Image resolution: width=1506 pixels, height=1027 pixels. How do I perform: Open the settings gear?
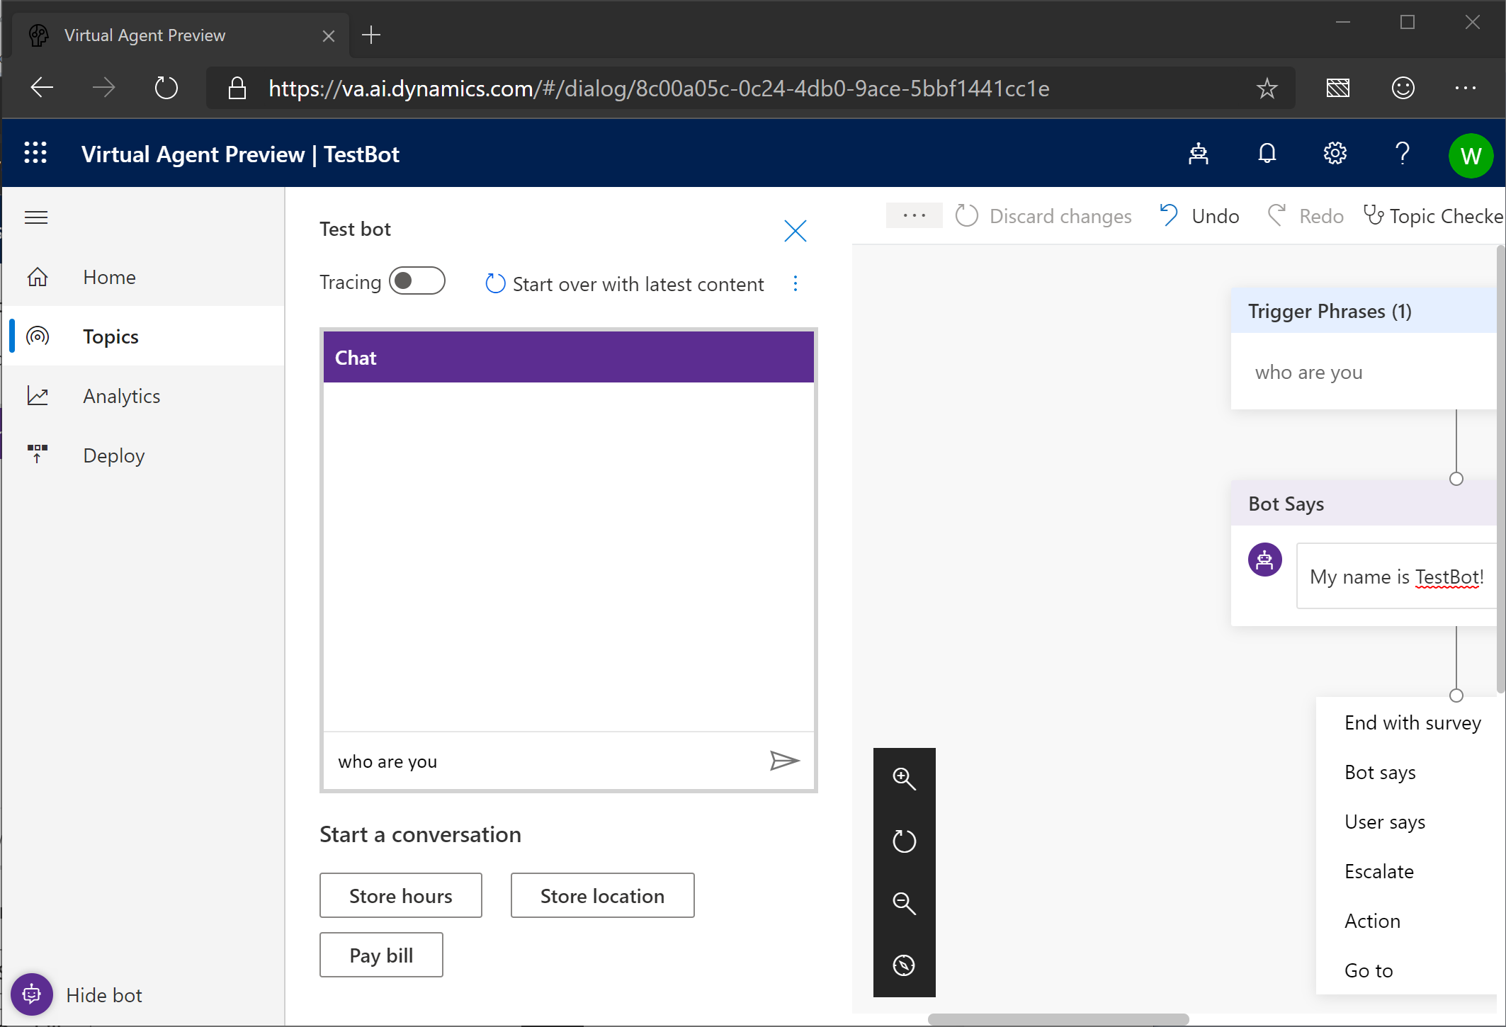[x=1335, y=154]
